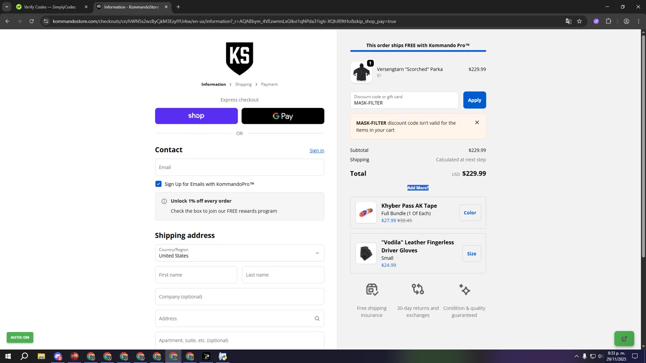Go to the Payment breadcrumb step
This screenshot has width=646, height=363.
click(269, 84)
